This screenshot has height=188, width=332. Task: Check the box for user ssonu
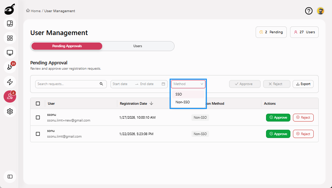[38, 117]
